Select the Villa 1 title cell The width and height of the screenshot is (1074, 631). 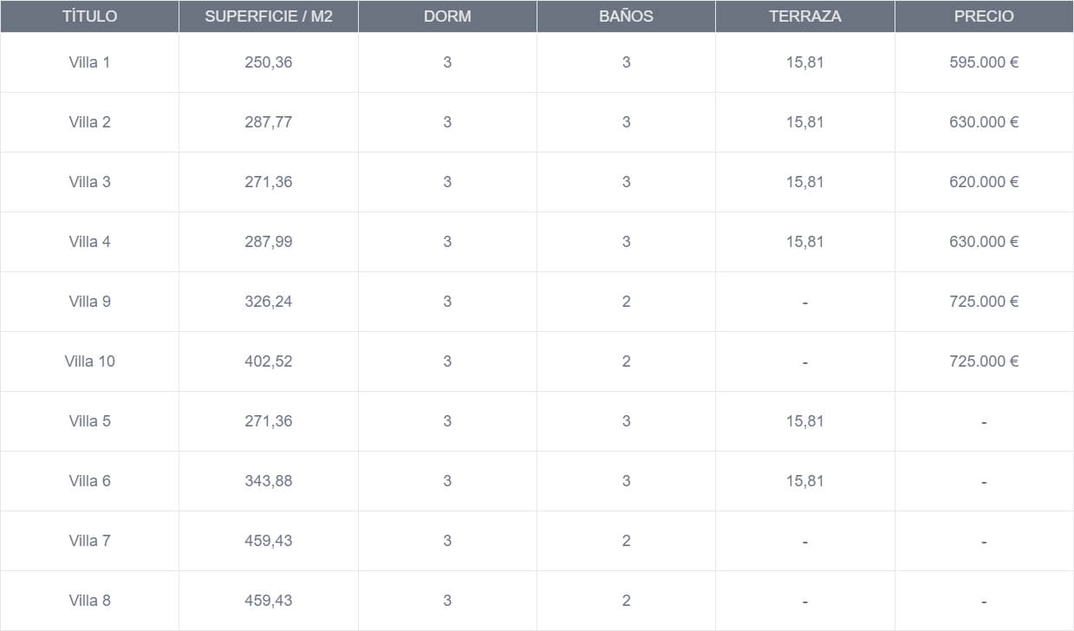coord(90,62)
